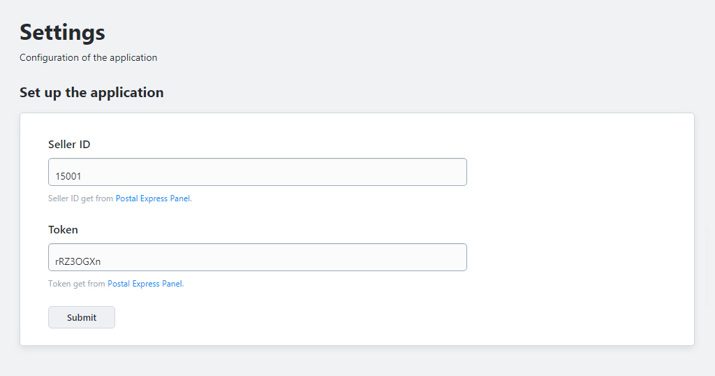The width and height of the screenshot is (715, 376).
Task: Click into the Seller ID input field
Action: pos(257,172)
